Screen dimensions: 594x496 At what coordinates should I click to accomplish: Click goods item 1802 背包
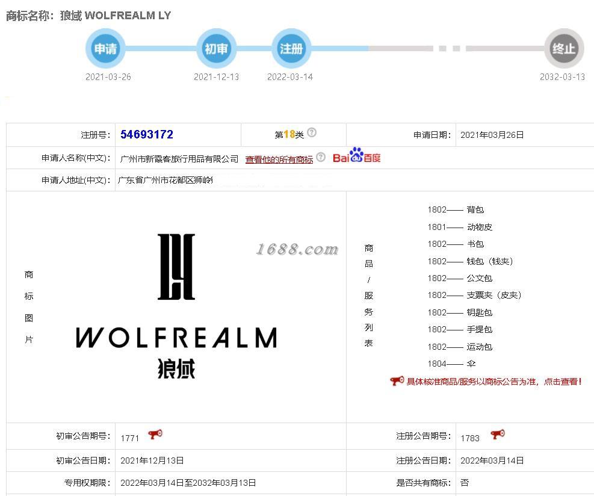coord(456,209)
